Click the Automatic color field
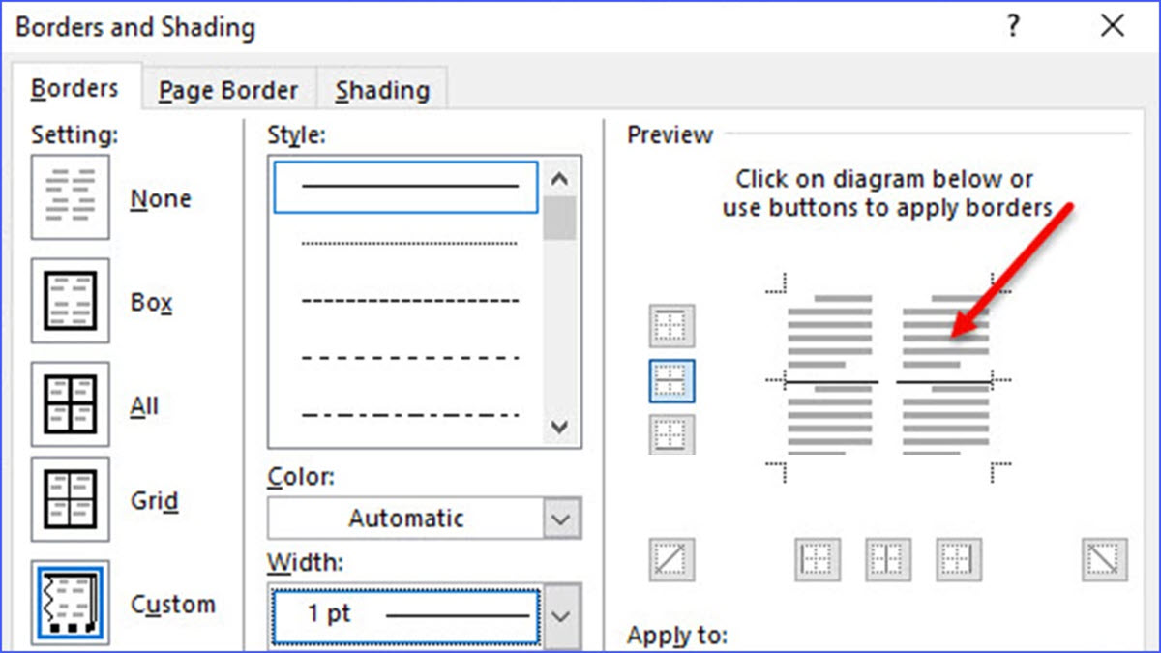The width and height of the screenshot is (1161, 653). pos(406,518)
